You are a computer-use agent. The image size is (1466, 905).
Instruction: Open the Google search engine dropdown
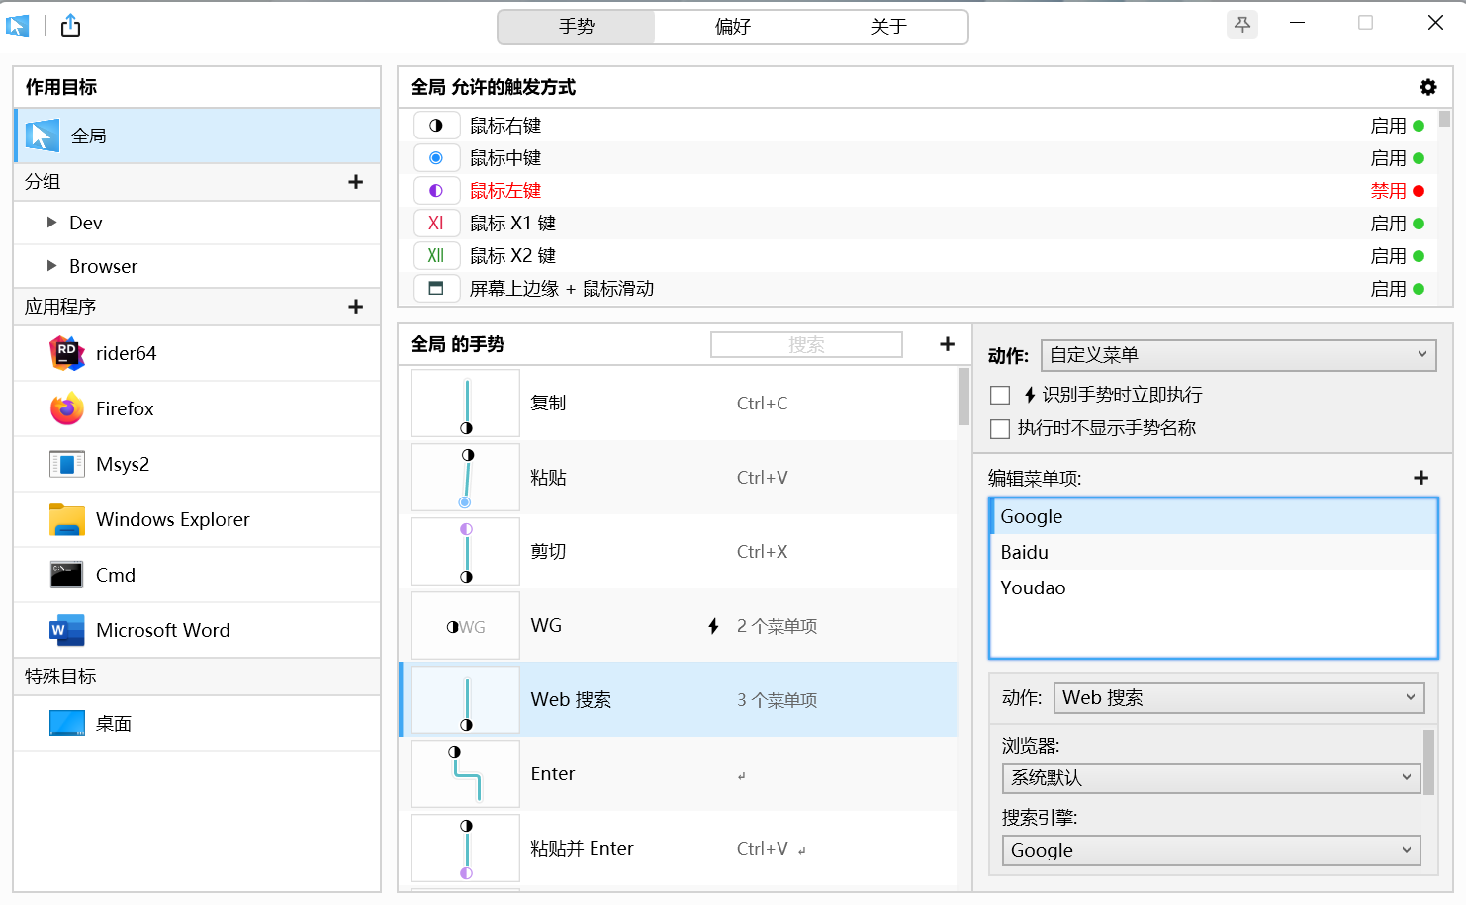[1212, 851]
